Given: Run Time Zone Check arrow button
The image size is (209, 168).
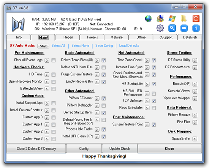Looking at the screenshot, I should pos(147,60).
